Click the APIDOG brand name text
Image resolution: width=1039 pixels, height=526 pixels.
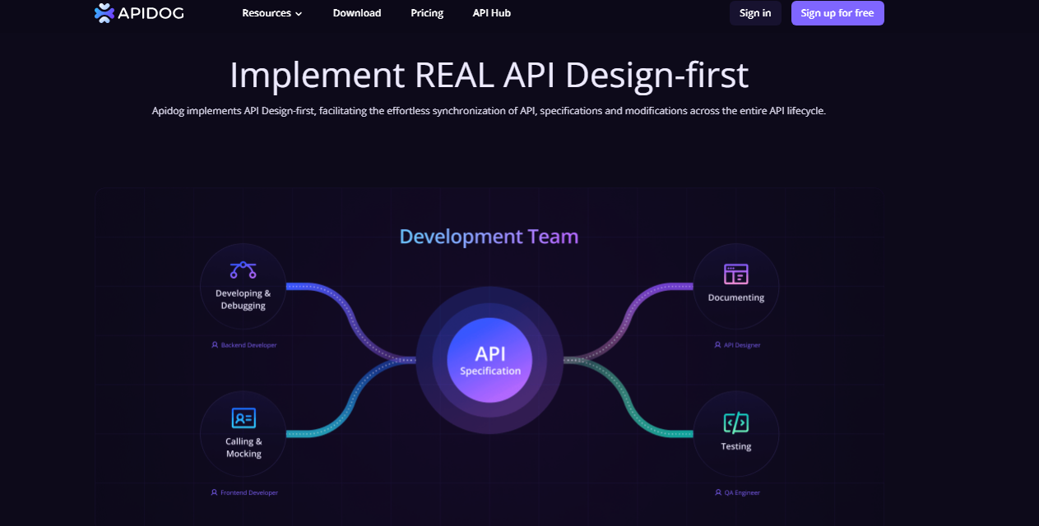(x=151, y=13)
